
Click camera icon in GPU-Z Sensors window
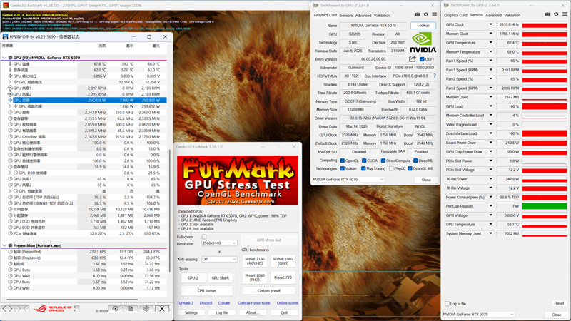pyautogui.click(x=547, y=14)
